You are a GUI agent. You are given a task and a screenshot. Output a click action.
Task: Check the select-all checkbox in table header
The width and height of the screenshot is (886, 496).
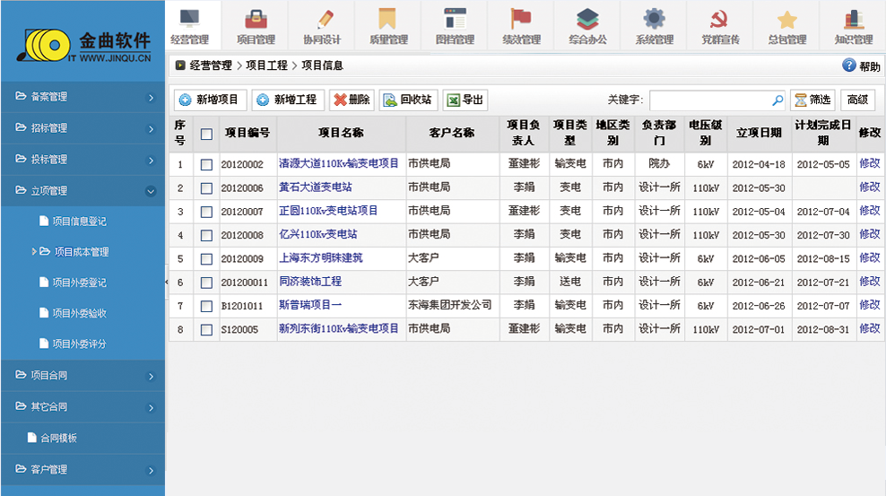pyautogui.click(x=206, y=135)
